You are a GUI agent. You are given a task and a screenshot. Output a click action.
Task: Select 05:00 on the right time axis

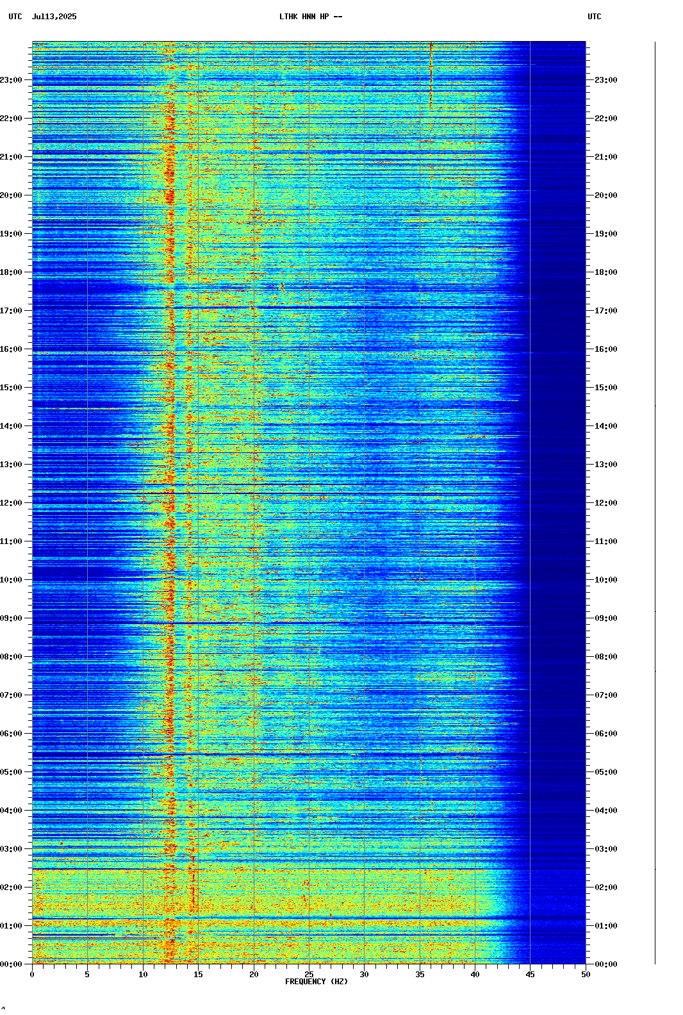click(606, 772)
